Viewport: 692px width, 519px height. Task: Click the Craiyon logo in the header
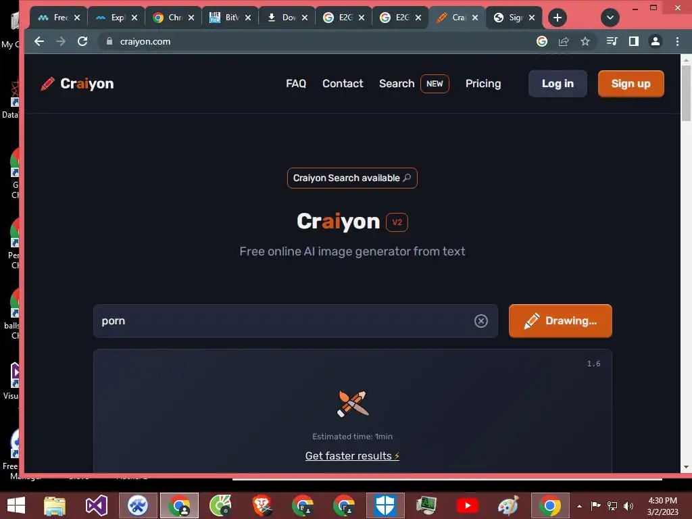click(77, 83)
